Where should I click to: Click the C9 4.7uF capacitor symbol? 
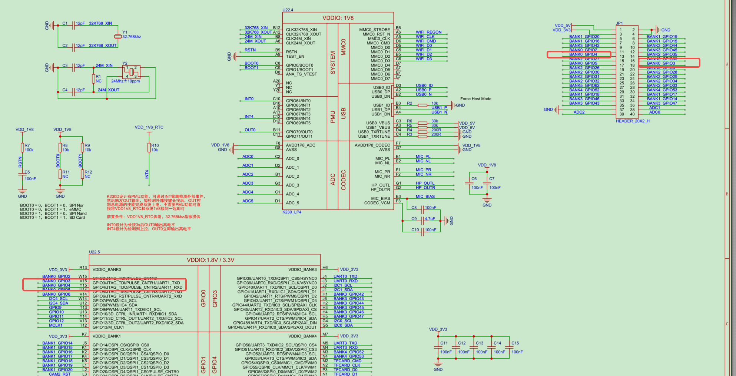tap(422, 221)
